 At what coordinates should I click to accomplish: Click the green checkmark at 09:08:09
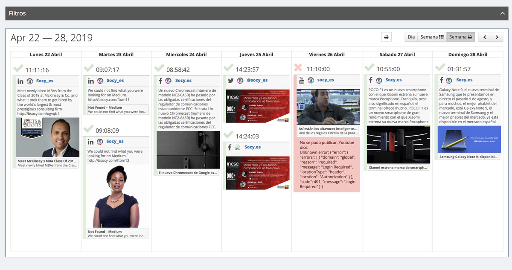89,129
